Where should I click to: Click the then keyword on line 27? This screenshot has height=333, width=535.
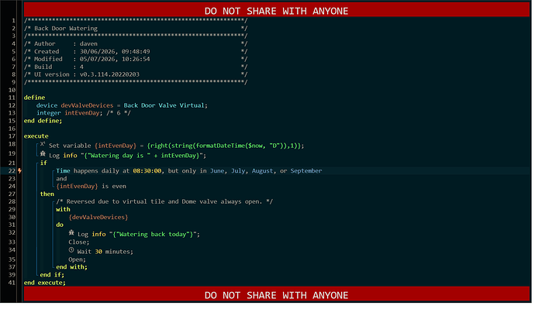[x=47, y=194]
